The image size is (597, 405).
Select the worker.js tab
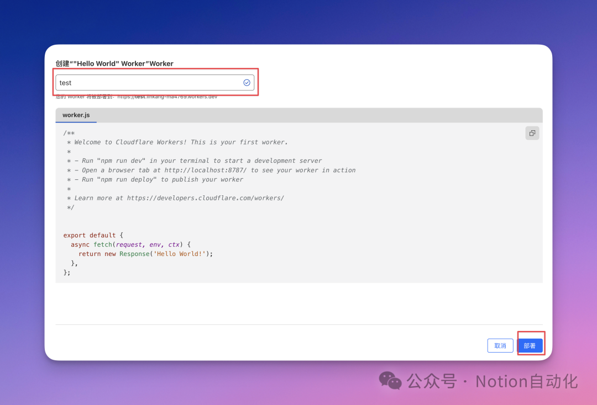(76, 115)
